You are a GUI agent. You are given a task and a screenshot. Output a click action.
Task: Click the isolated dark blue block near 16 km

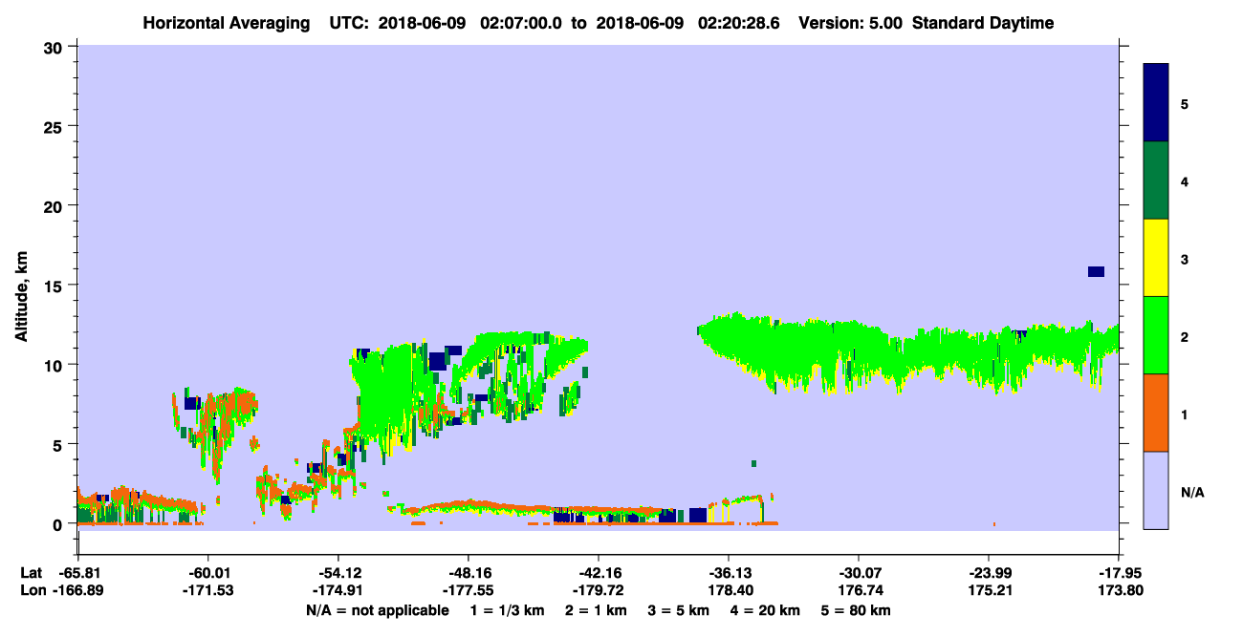1096,272
